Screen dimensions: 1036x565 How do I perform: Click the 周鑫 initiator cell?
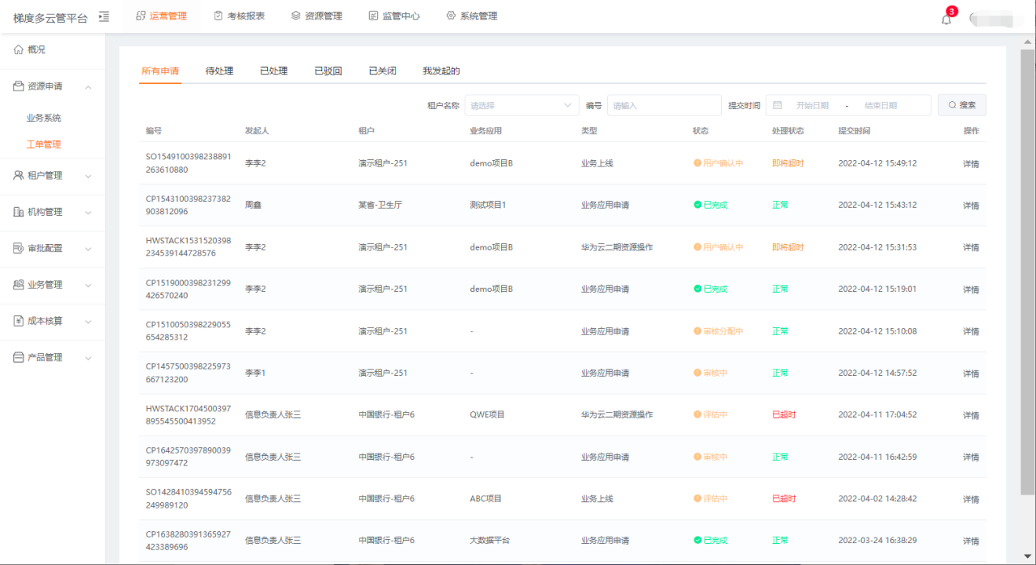point(253,205)
